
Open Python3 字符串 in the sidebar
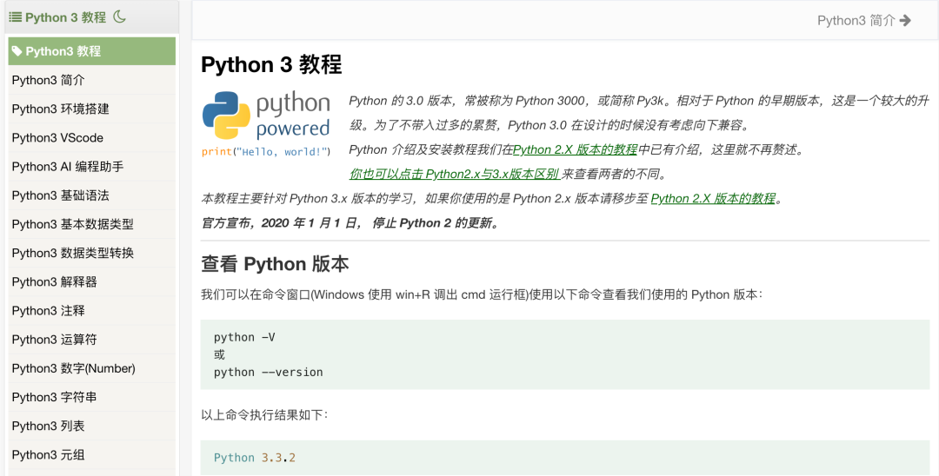(91, 397)
